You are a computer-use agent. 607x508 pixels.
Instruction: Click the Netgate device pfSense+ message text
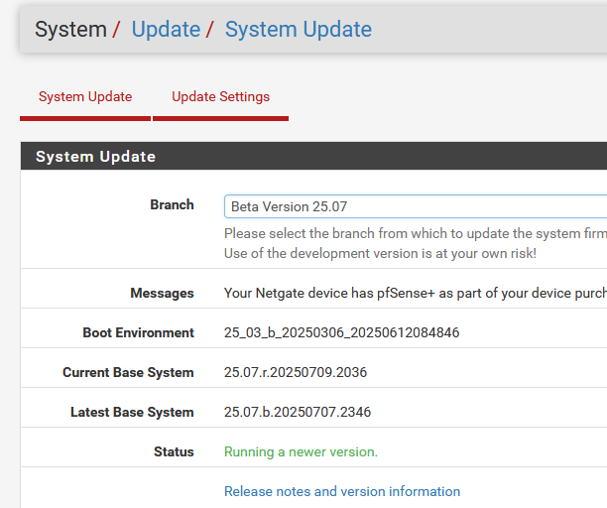tap(416, 293)
